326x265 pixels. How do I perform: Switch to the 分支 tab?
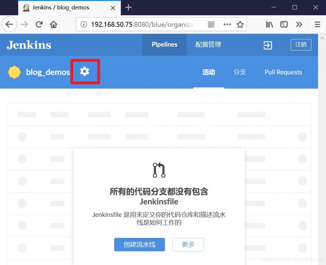(240, 72)
